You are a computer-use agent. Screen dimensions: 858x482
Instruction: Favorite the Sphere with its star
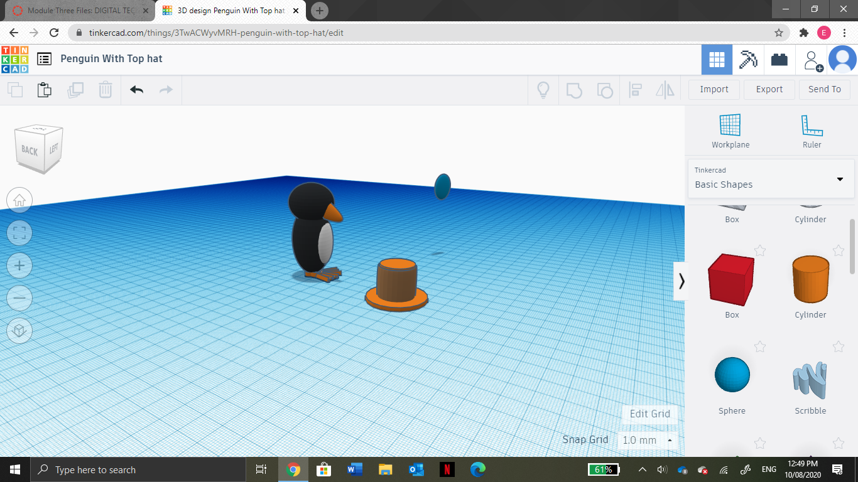tap(760, 346)
